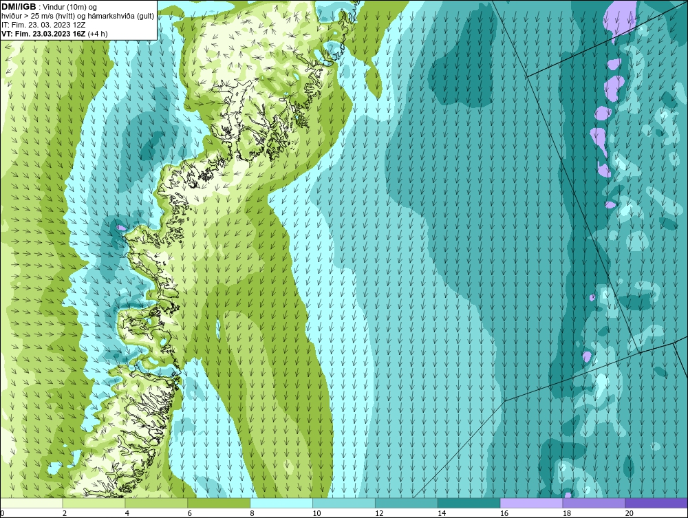This screenshot has height=518, width=688.
Task: Click the legend value '8'
Action: click(252, 513)
